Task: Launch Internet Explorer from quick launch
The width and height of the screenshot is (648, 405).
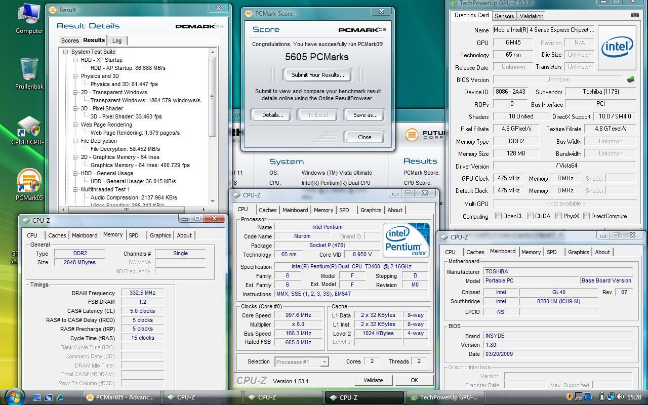Action: point(60,397)
